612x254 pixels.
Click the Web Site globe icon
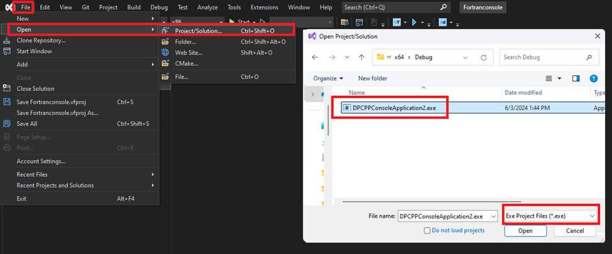[x=165, y=53]
